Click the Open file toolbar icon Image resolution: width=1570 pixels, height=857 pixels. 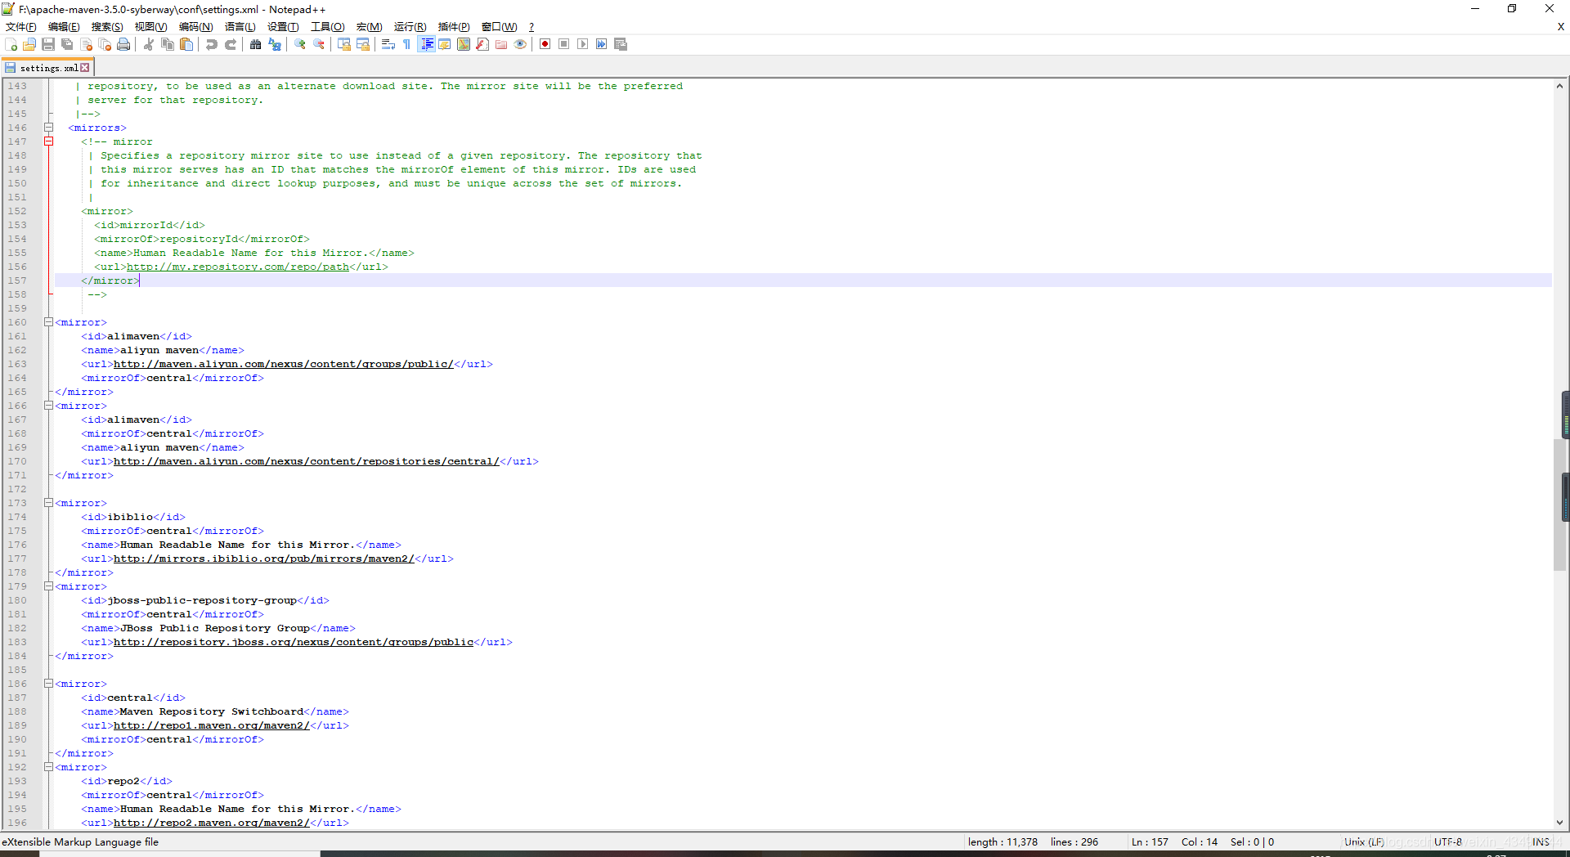[29, 44]
